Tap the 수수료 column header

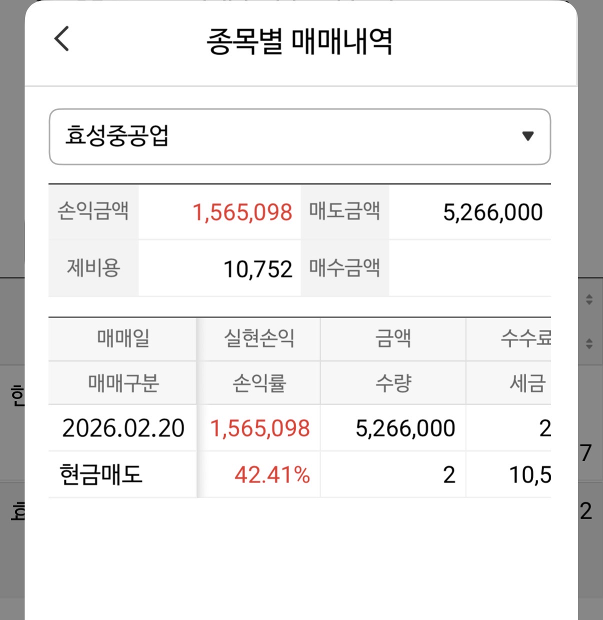click(525, 338)
